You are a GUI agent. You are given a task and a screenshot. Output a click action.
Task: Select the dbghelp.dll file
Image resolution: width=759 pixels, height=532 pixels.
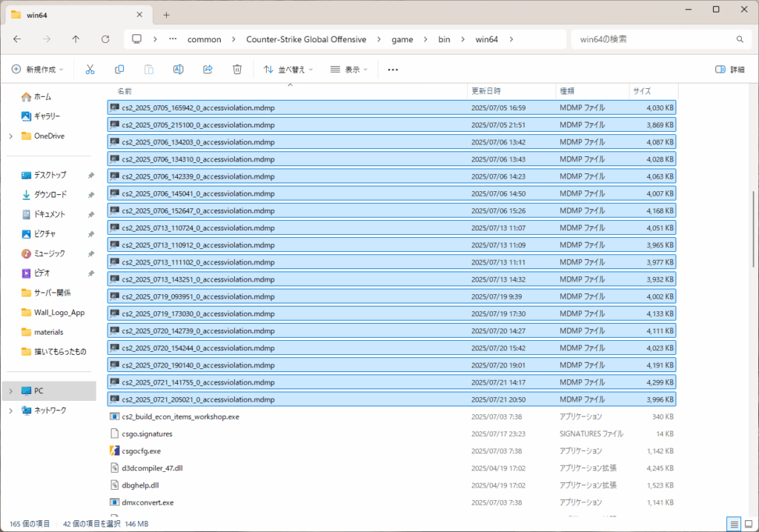point(391,485)
